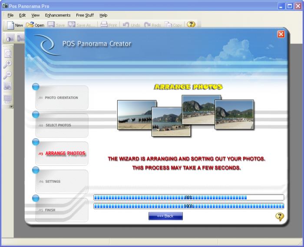Select the zoom in magnifier tool
Image resolution: width=304 pixels, height=247 pixels.
pyautogui.click(x=7, y=64)
